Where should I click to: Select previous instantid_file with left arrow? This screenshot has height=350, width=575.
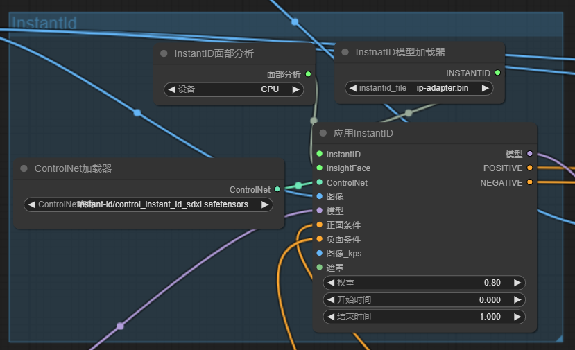click(x=353, y=88)
